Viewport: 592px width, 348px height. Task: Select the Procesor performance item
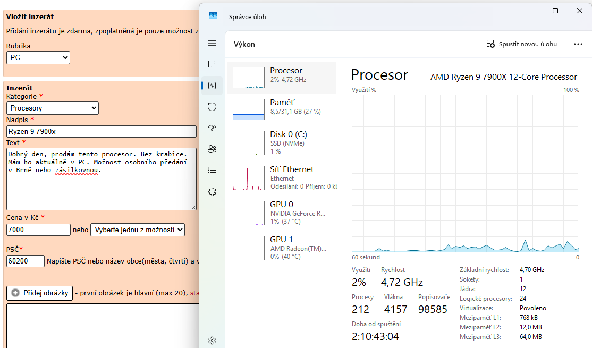(282, 78)
